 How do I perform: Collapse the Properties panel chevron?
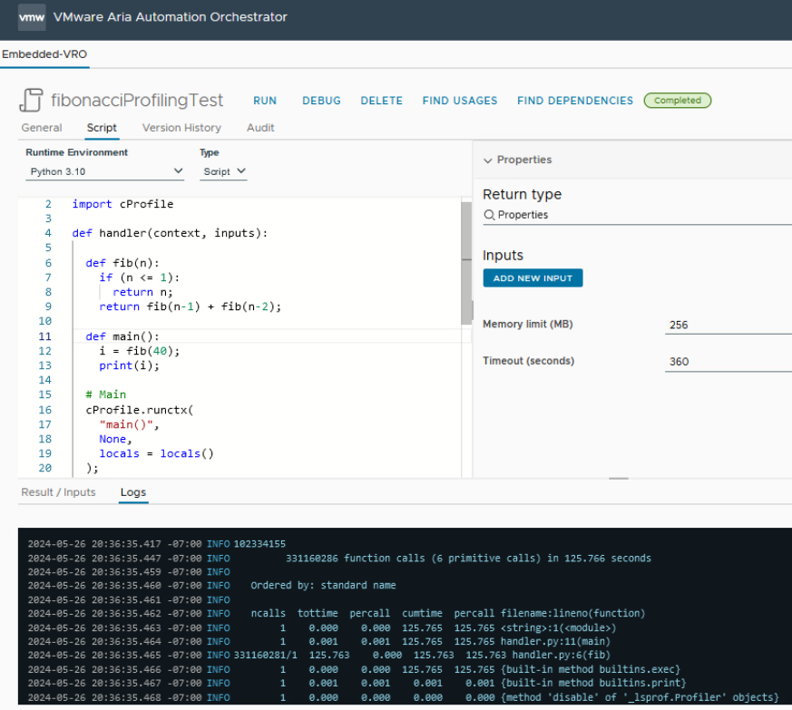(x=487, y=160)
